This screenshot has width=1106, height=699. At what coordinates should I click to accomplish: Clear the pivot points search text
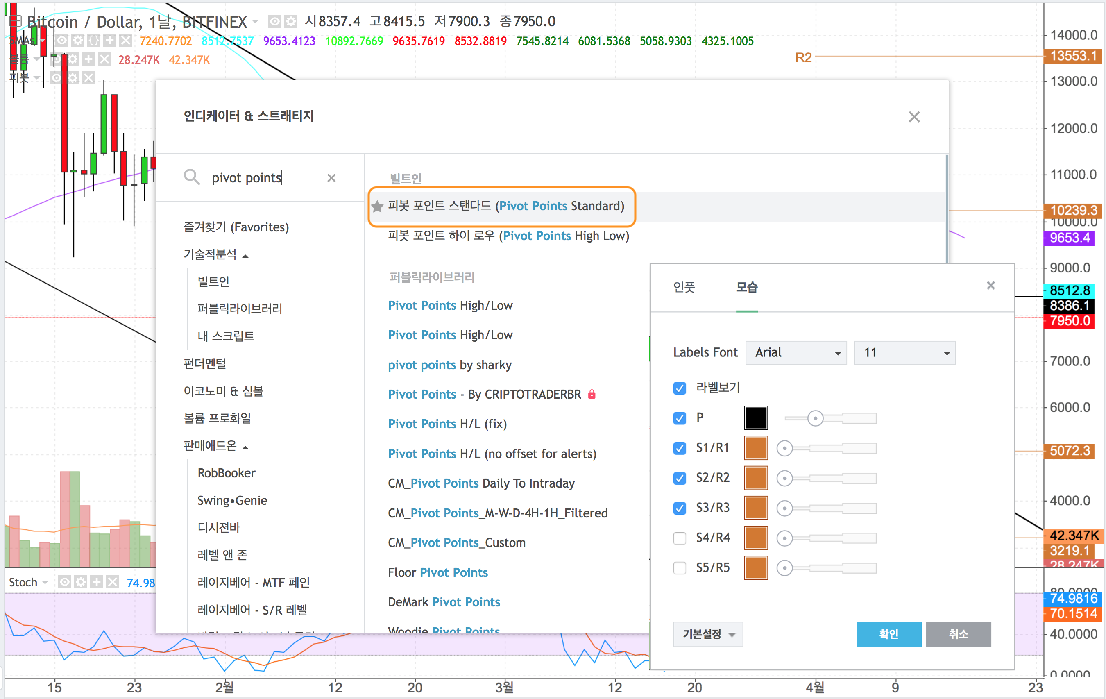pos(331,178)
